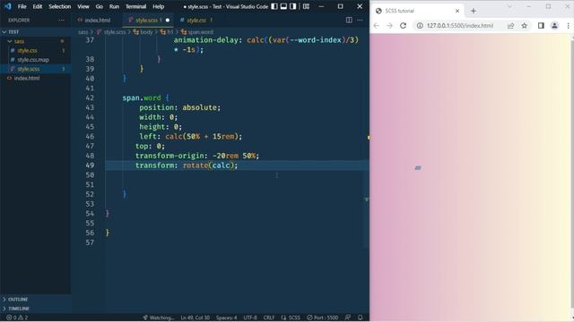The width and height of the screenshot is (574, 322).
Task: Click the browser Back arrow
Action: [x=377, y=26]
